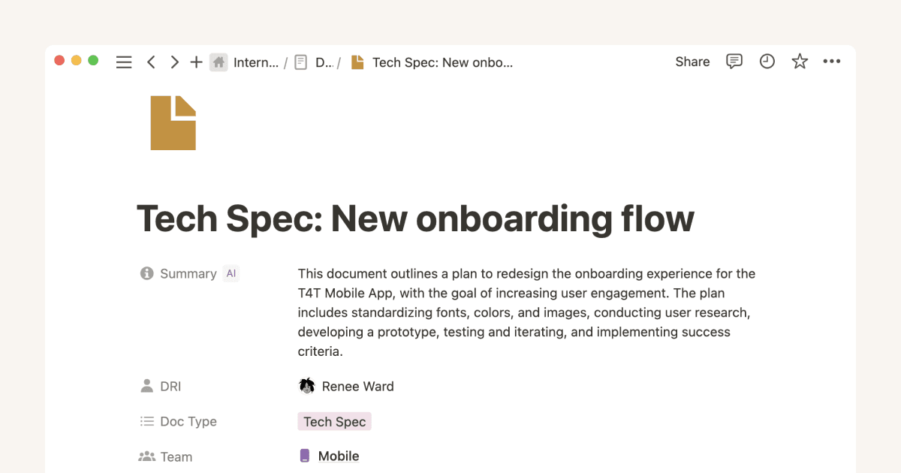901x473 pixels.
Task: Toggle the page as favorite with the star
Action: [800, 62]
